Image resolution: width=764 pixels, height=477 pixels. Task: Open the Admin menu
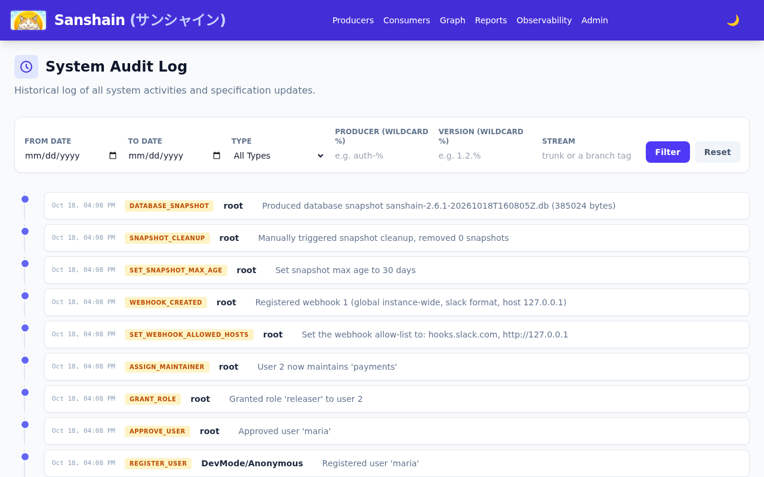(594, 20)
